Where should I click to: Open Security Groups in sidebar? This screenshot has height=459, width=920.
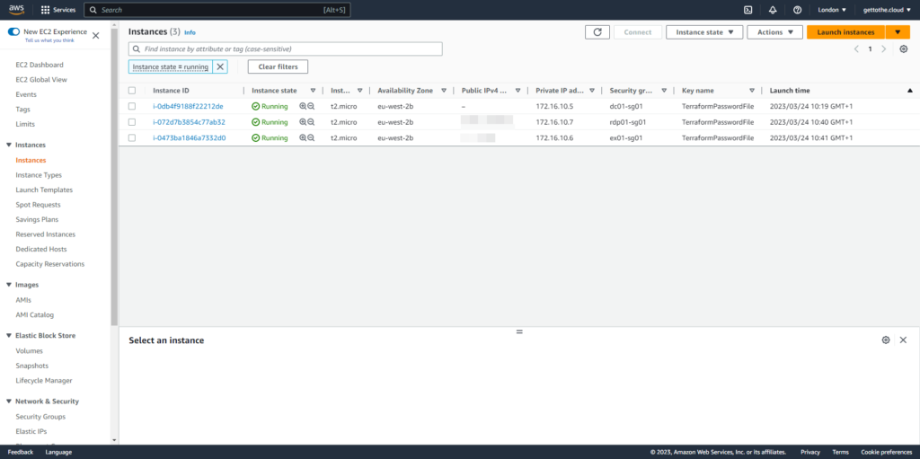tap(40, 417)
